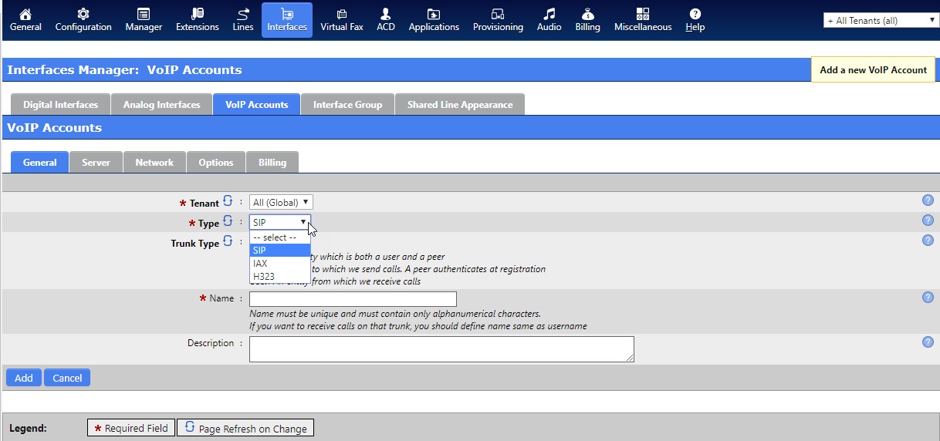Image resolution: width=940 pixels, height=441 pixels.
Task: Open the Billing money bag icon
Action: tap(587, 14)
